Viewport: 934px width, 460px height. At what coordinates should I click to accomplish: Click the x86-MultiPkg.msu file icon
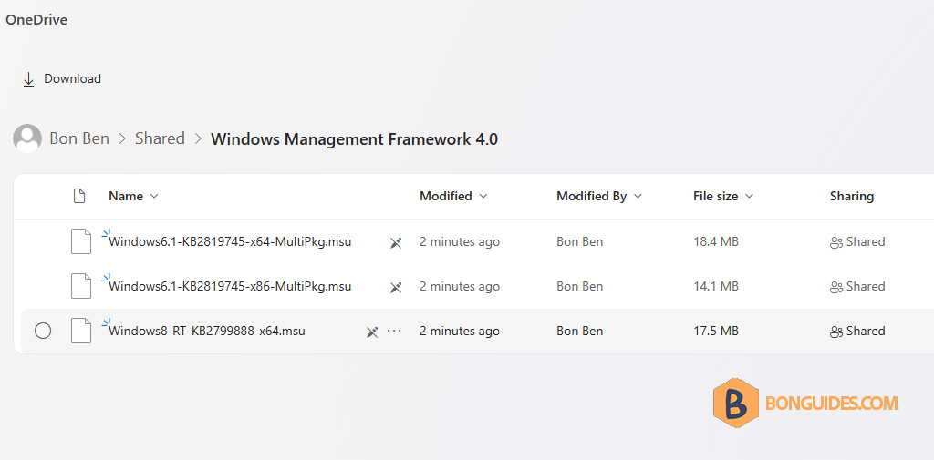pyautogui.click(x=81, y=286)
